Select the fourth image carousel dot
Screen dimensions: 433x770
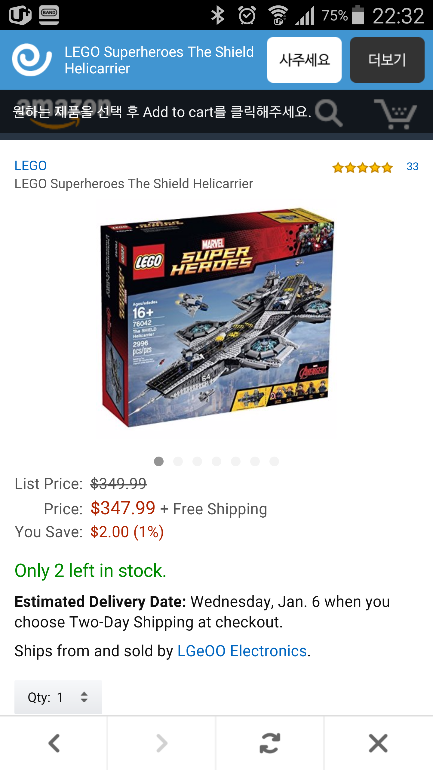tap(216, 461)
